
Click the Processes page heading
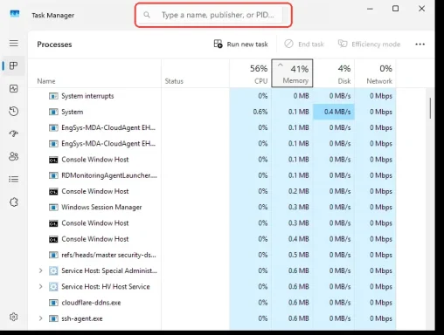point(54,44)
